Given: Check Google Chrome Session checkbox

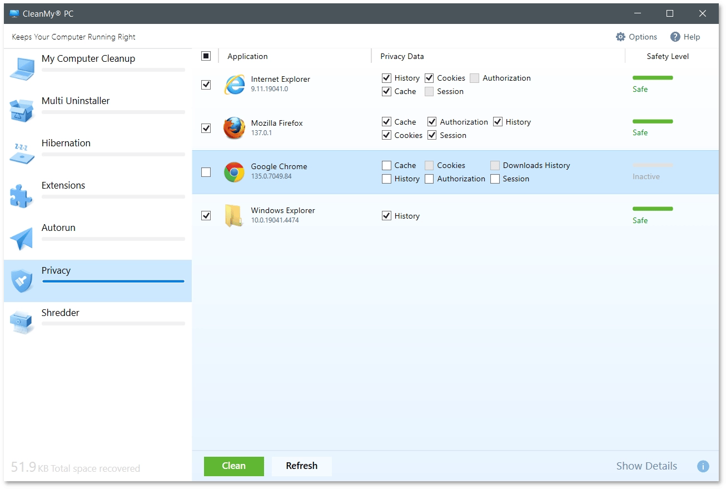Looking at the screenshot, I should tap(495, 179).
